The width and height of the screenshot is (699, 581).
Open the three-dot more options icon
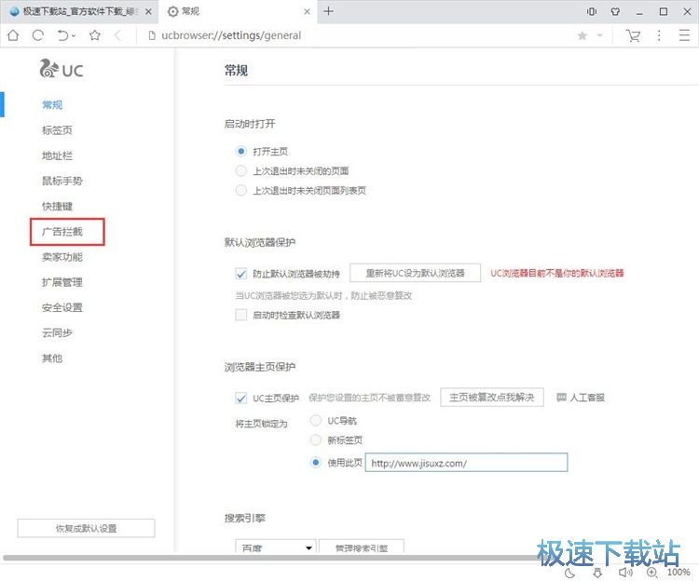tap(659, 35)
